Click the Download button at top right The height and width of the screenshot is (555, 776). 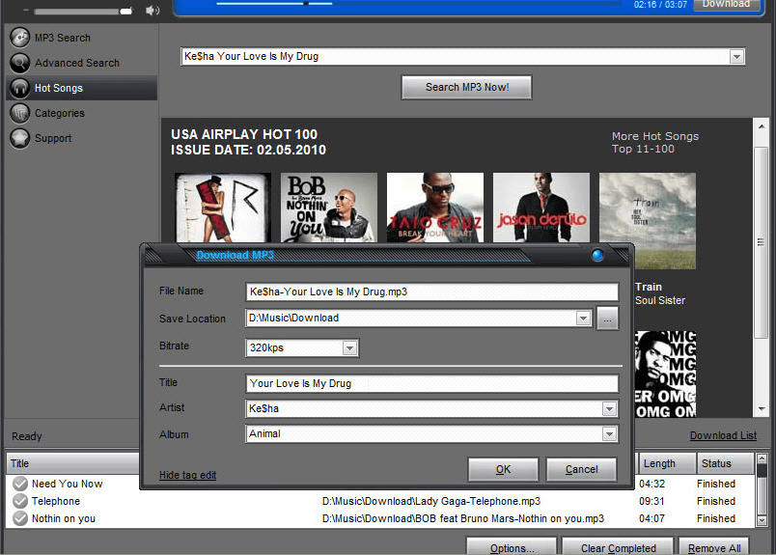[726, 5]
